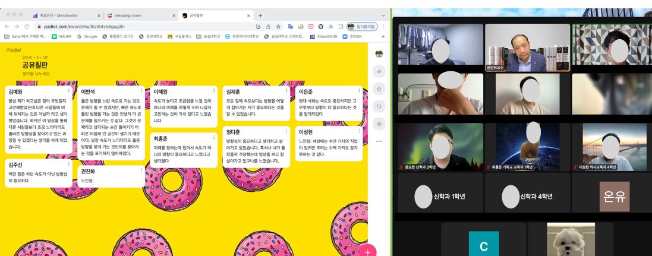Click the pink add post plus button
This screenshot has height=256, width=652.
point(368,252)
